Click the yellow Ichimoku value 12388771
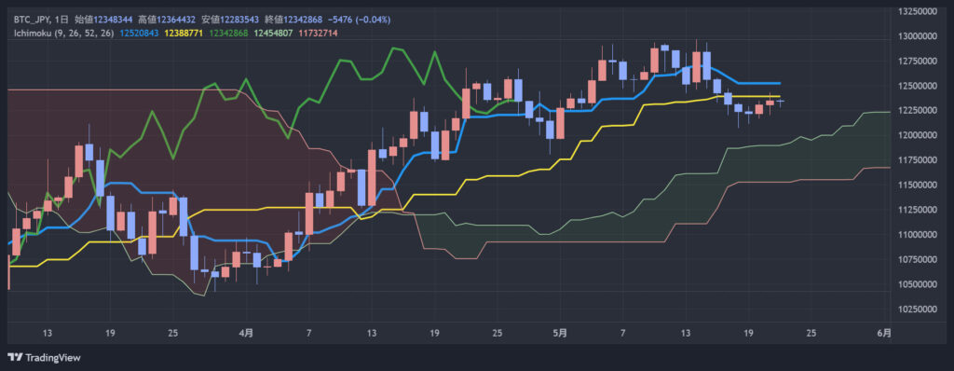The width and height of the screenshot is (954, 371). coord(184,33)
